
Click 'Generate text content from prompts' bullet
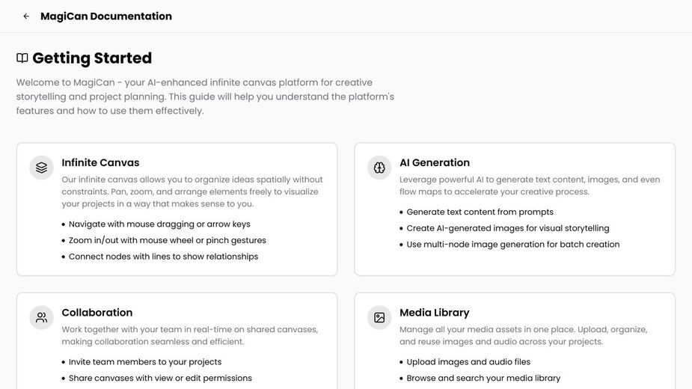tap(480, 212)
